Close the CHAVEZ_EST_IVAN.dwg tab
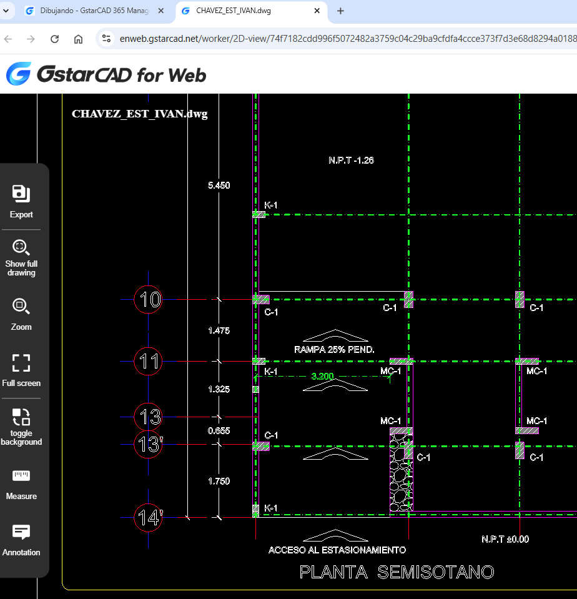Image resolution: width=577 pixels, height=599 pixels. coord(317,11)
